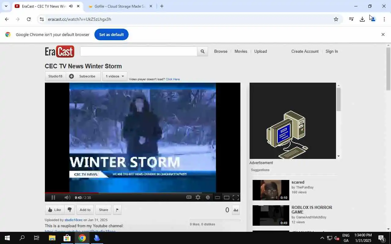This screenshot has height=244, width=391.
Task: Open the 'scared' title link
Action: pos(298,182)
